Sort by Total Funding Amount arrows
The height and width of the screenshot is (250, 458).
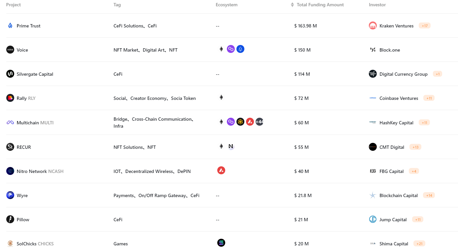point(292,5)
